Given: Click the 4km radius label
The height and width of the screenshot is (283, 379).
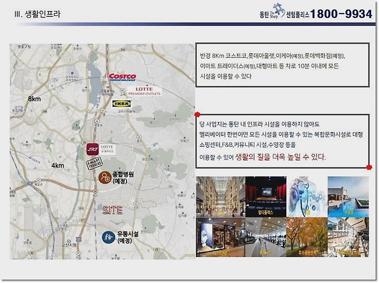Looking at the screenshot, I should click(57, 165).
